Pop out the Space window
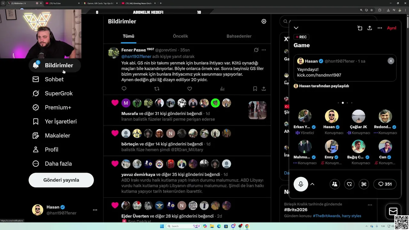 360,28
